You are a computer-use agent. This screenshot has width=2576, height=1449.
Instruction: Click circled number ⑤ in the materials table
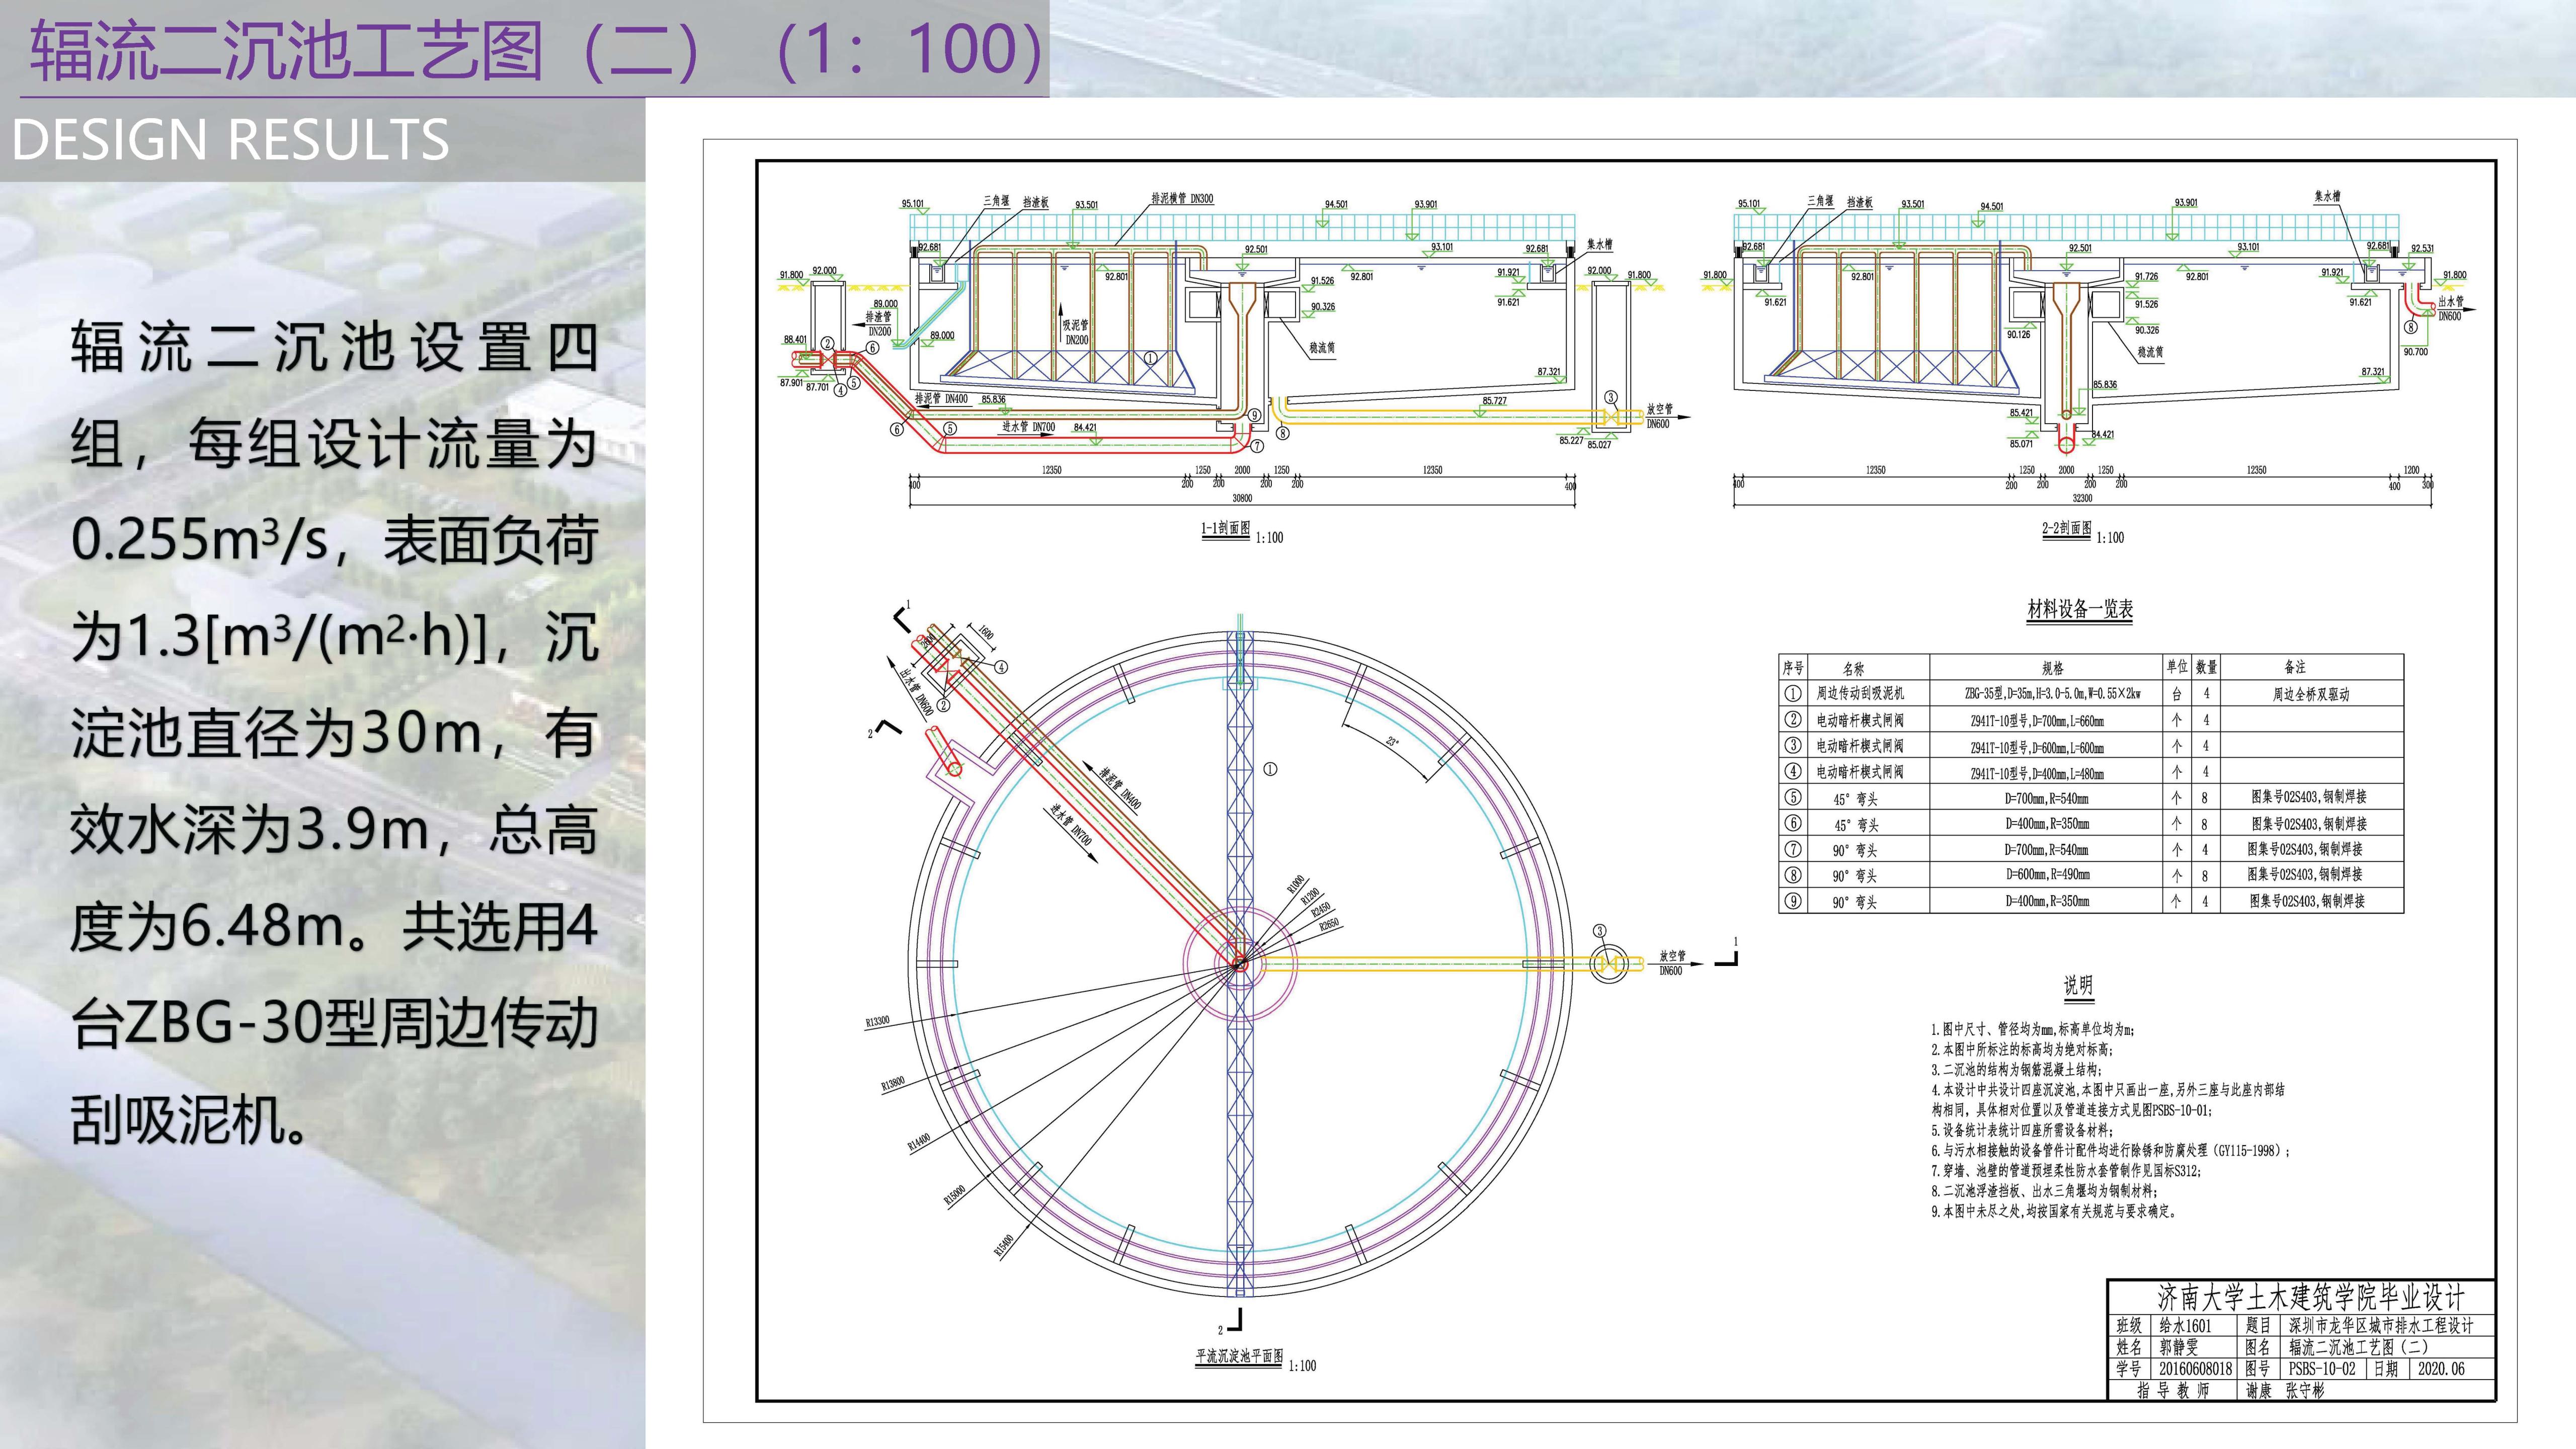(1793, 797)
